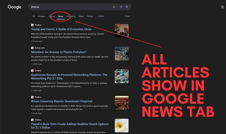Click the TheBrux favicon beside Qualcomm article

click(32, 71)
